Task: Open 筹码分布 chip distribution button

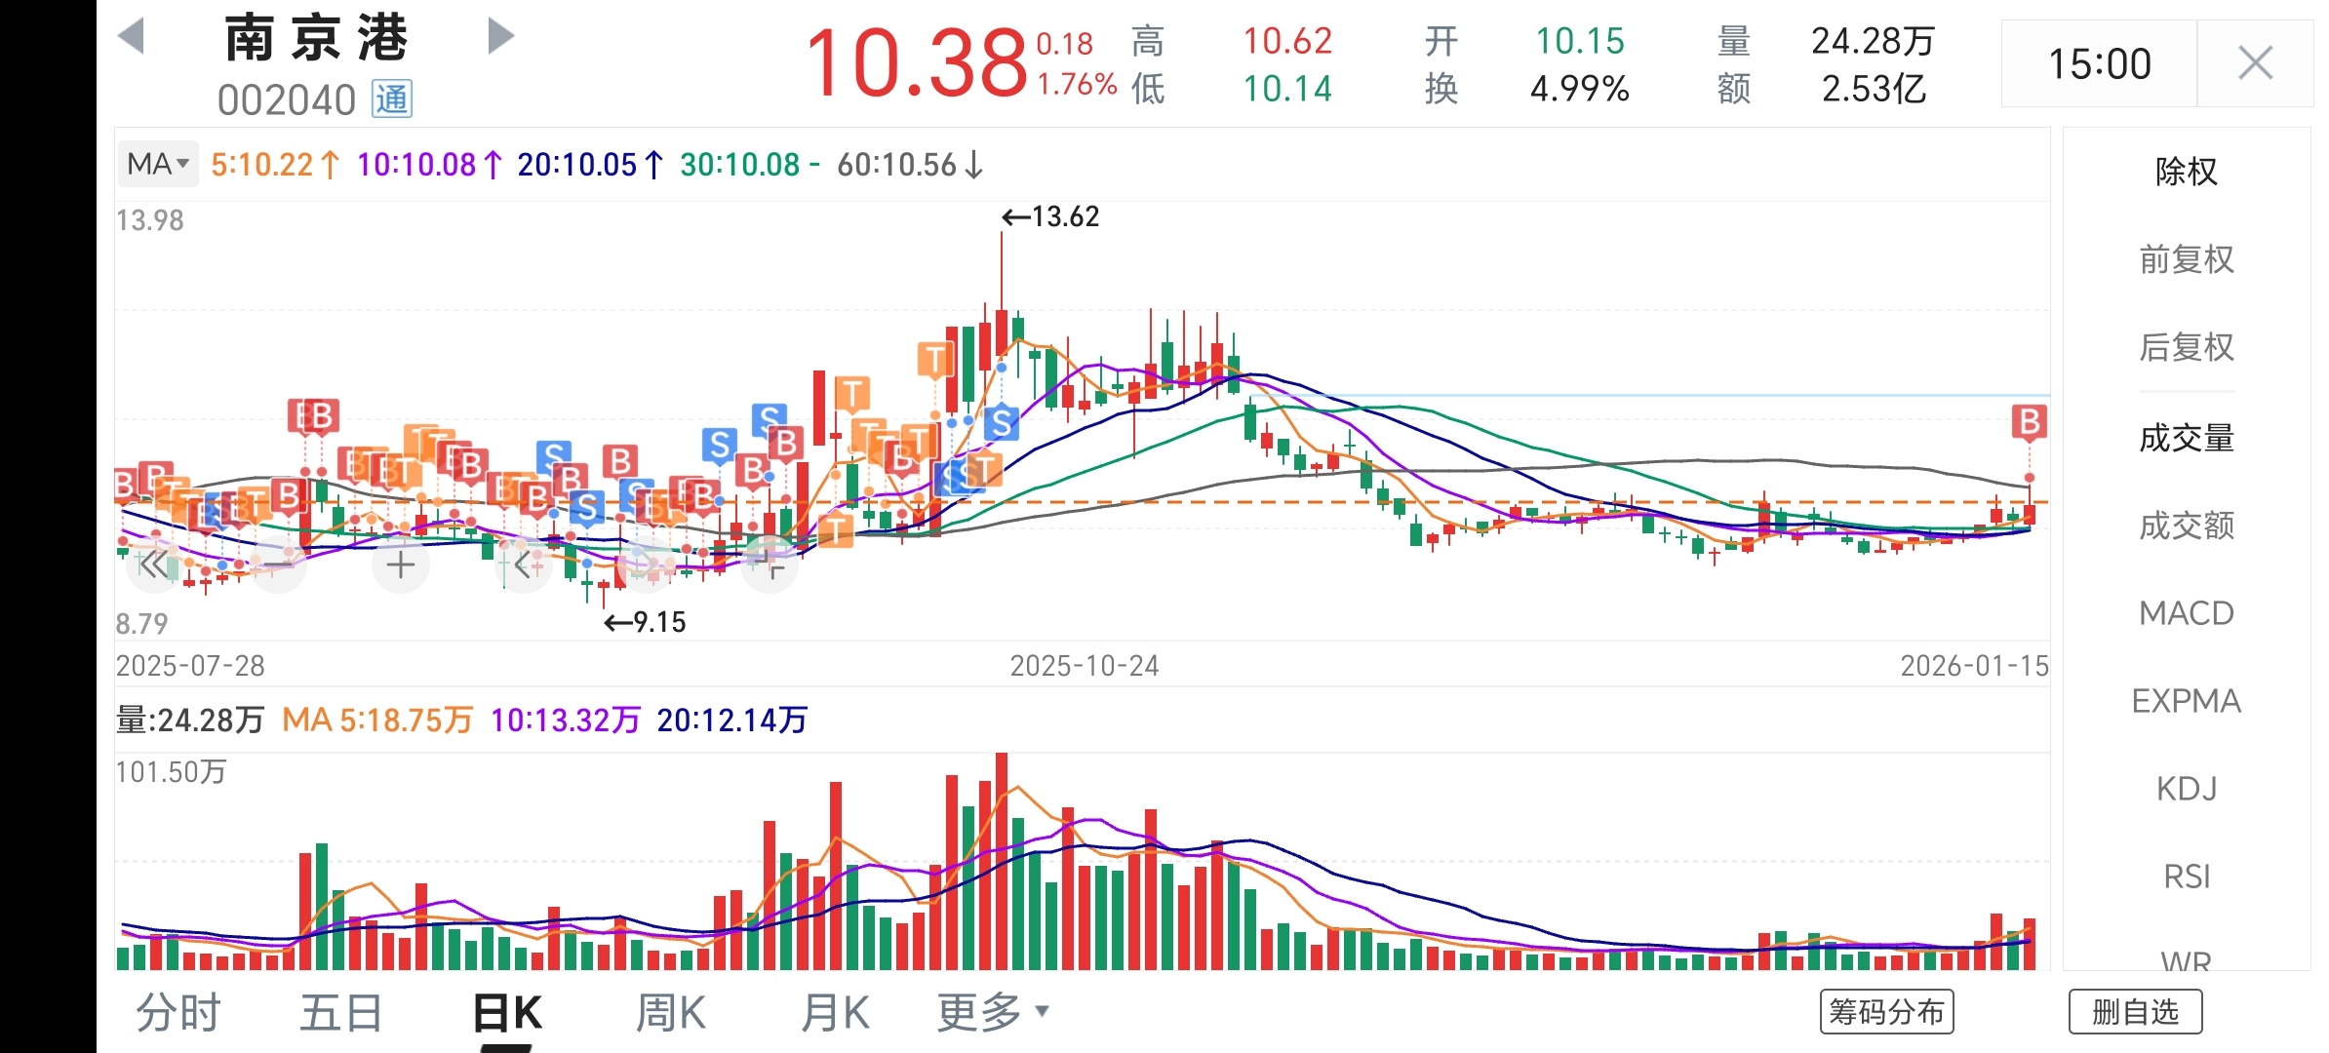Action: tap(1886, 1012)
